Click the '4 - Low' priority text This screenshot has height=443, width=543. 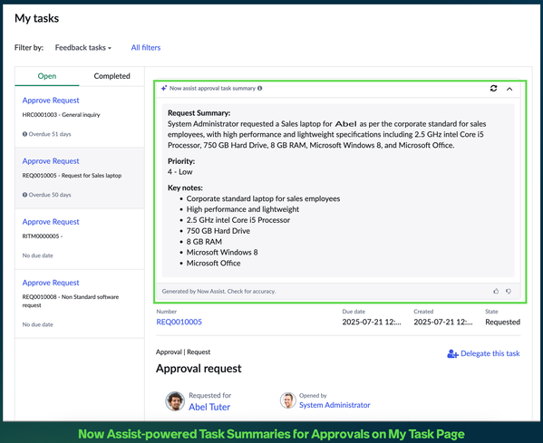tap(180, 172)
